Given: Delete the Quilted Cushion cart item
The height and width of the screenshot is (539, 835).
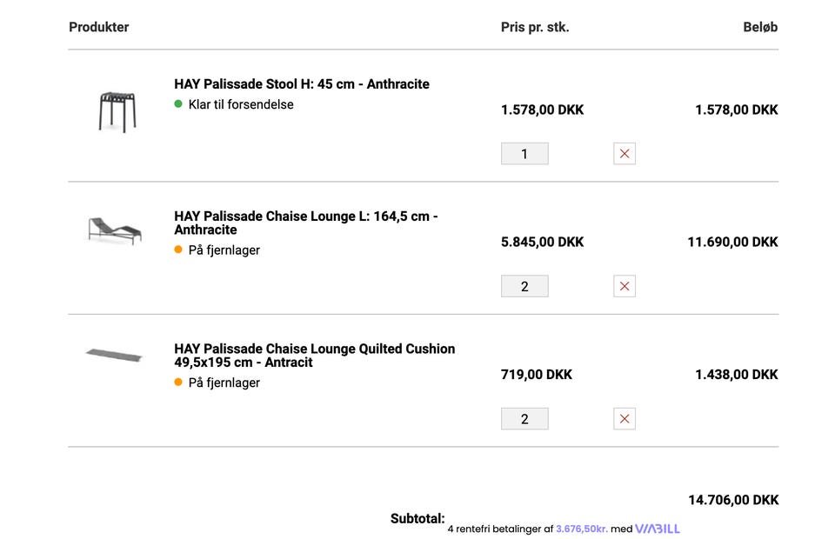Looking at the screenshot, I should tap(625, 419).
